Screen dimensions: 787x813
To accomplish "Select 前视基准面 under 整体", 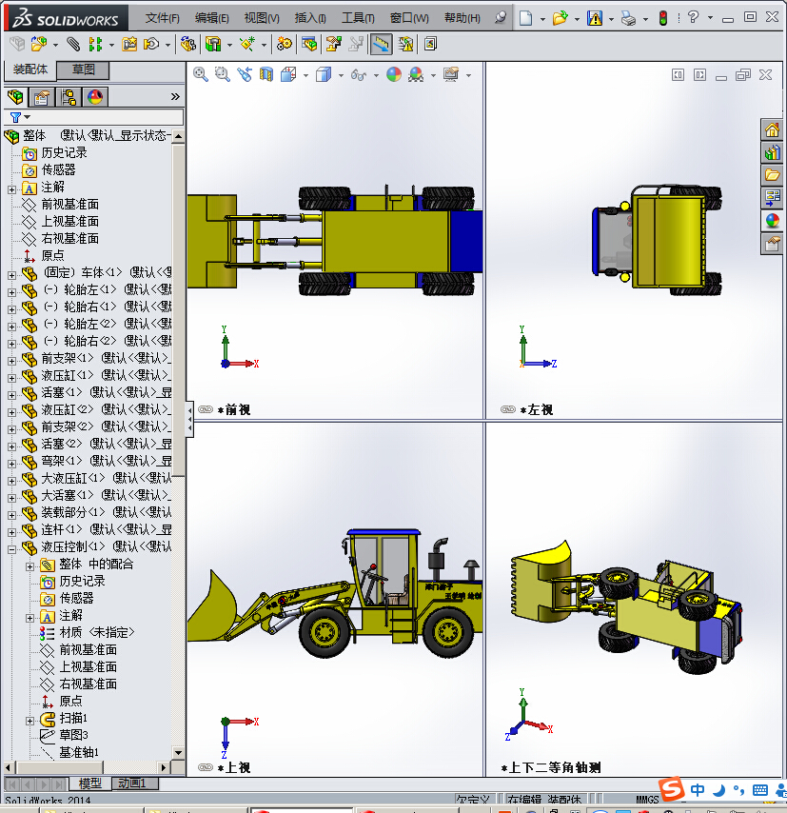I will click(69, 205).
